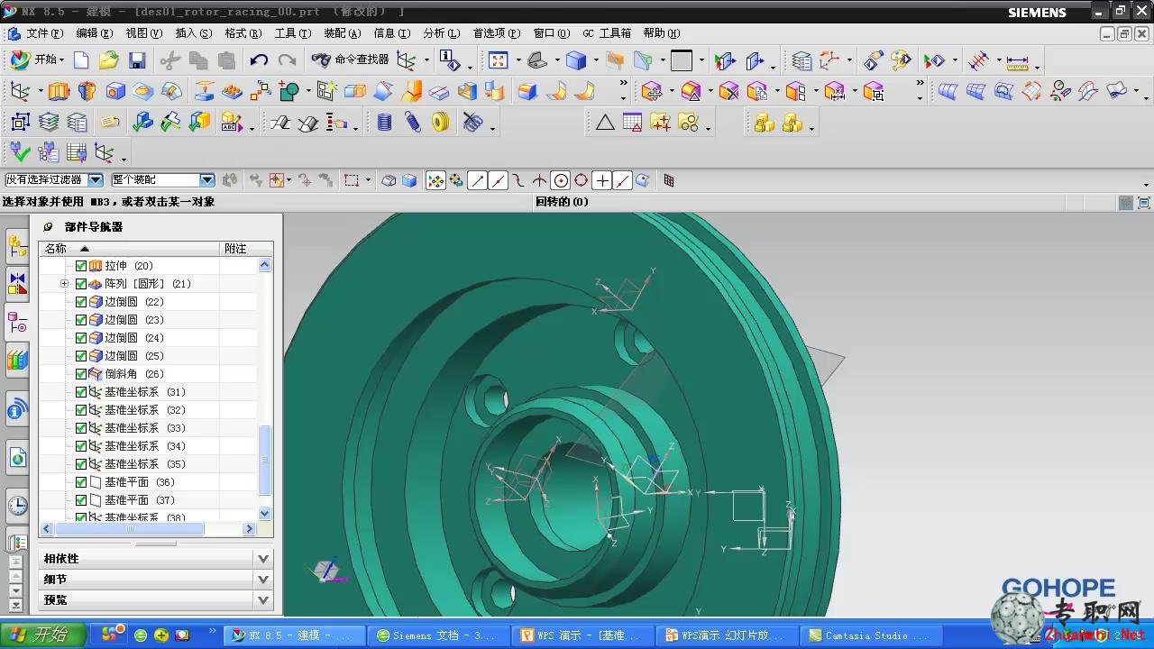1154x649 pixels.
Task: Expand the 阵列 [圆形] (21) tree node
Action: [64, 284]
